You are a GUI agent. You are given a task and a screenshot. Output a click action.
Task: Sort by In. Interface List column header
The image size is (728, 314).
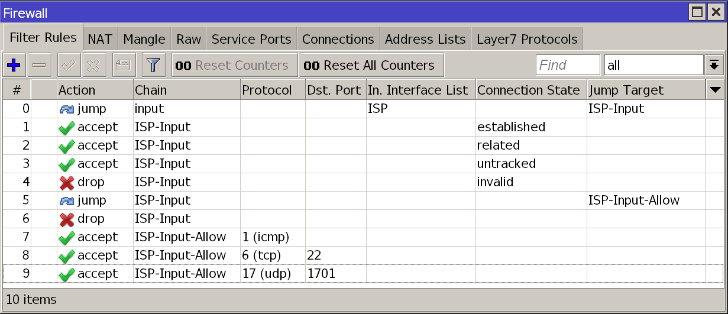pyautogui.click(x=420, y=90)
